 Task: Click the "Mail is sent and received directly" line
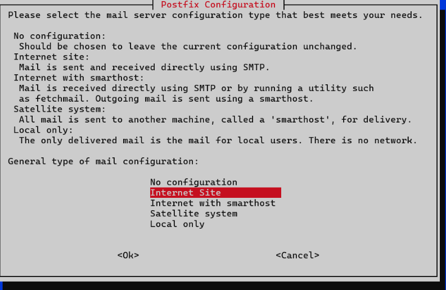pos(144,67)
